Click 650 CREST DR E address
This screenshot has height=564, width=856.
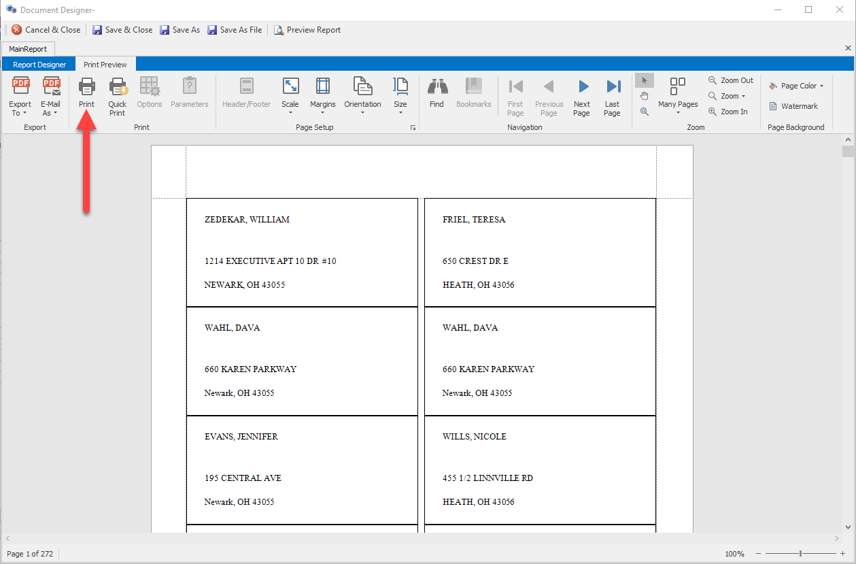[475, 261]
